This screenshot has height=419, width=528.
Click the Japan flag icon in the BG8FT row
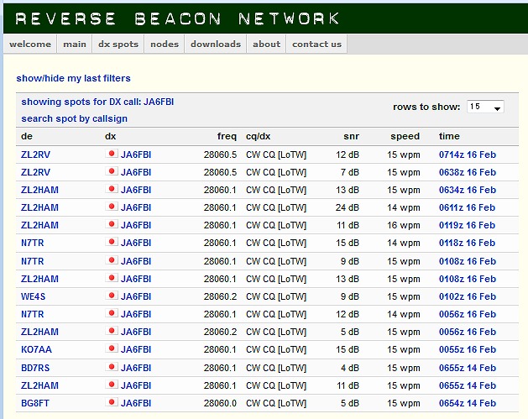[111, 402]
